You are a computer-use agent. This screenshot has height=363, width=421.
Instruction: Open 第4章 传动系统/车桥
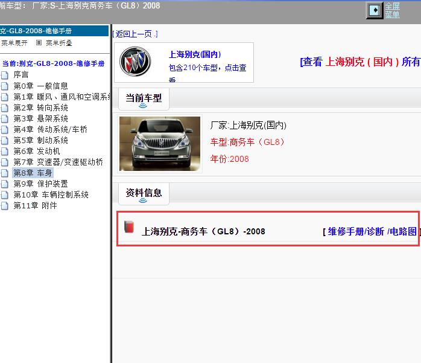pyautogui.click(x=50, y=129)
